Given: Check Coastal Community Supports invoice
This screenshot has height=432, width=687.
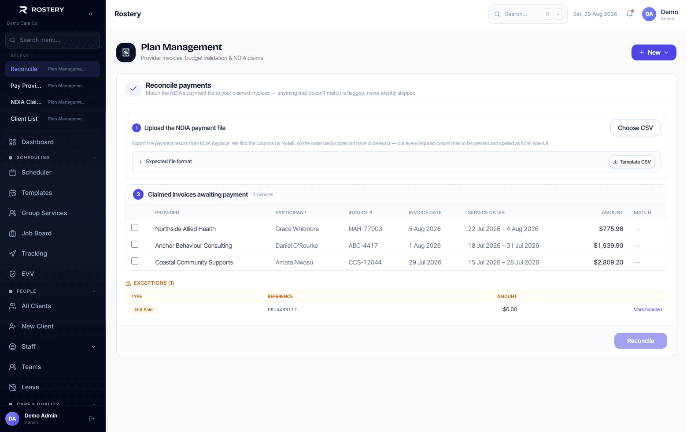Looking at the screenshot, I should pos(135,261).
